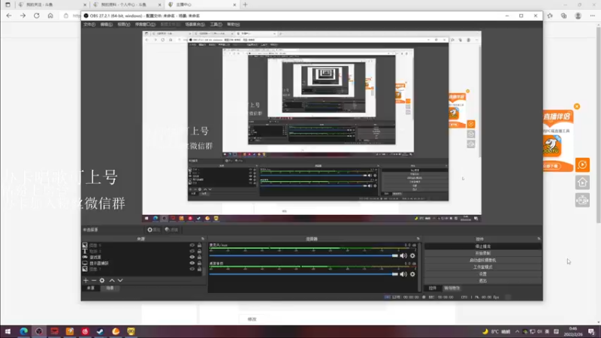Image resolution: width=601 pixels, height=338 pixels.
Task: Open OBS 编辑 menu
Action: [x=106, y=24]
